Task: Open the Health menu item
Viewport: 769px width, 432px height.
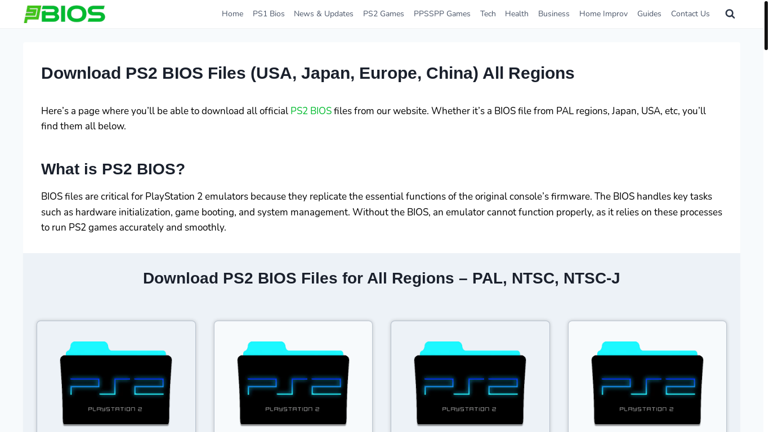Action: (x=517, y=14)
